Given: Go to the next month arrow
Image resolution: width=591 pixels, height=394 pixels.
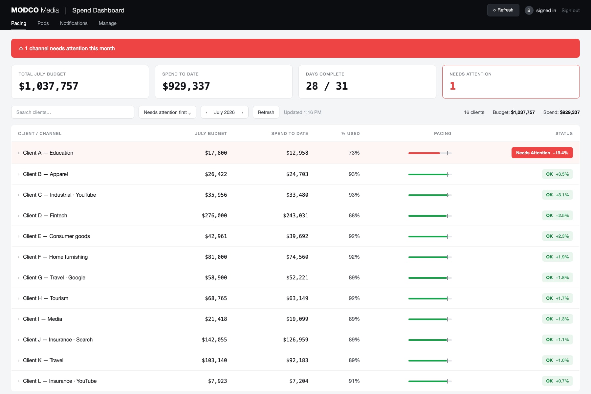Looking at the screenshot, I should 243,112.
